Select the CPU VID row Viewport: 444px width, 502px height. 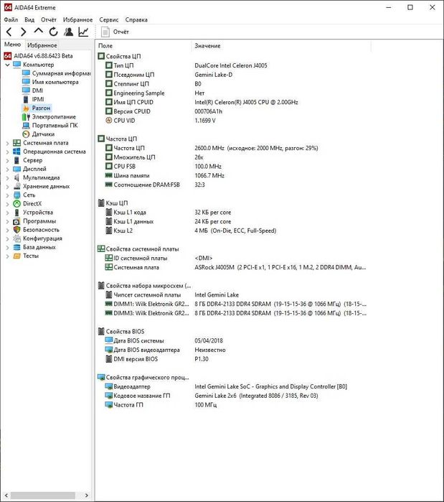tap(233, 121)
